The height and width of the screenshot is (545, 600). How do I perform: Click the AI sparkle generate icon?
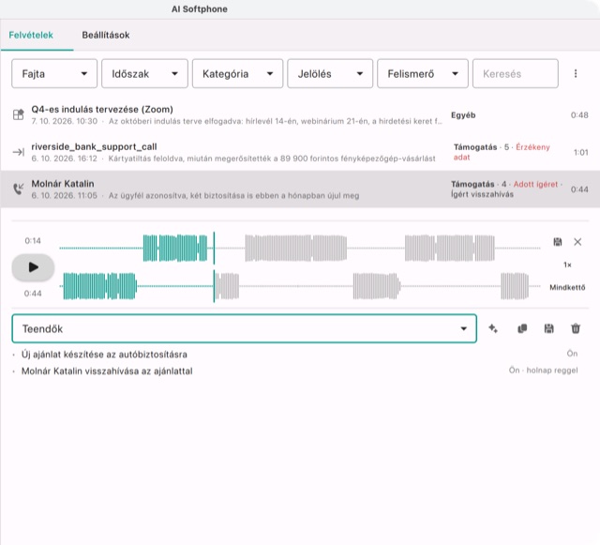click(493, 328)
